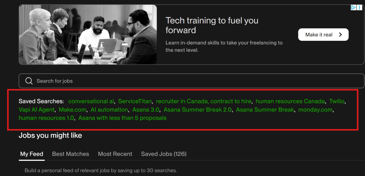The image size is (365, 176).
Task: Open Asana with less than 5 proposals
Action: [x=123, y=118]
